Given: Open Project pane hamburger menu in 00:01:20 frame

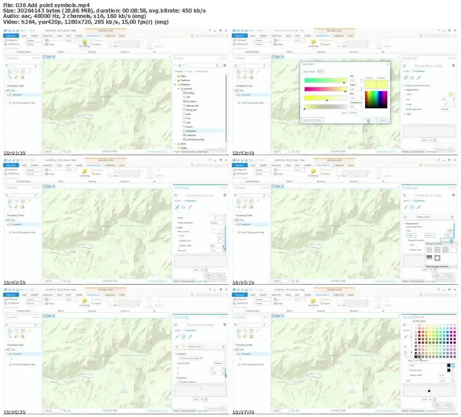Looking at the screenshot, I should click(225, 66).
